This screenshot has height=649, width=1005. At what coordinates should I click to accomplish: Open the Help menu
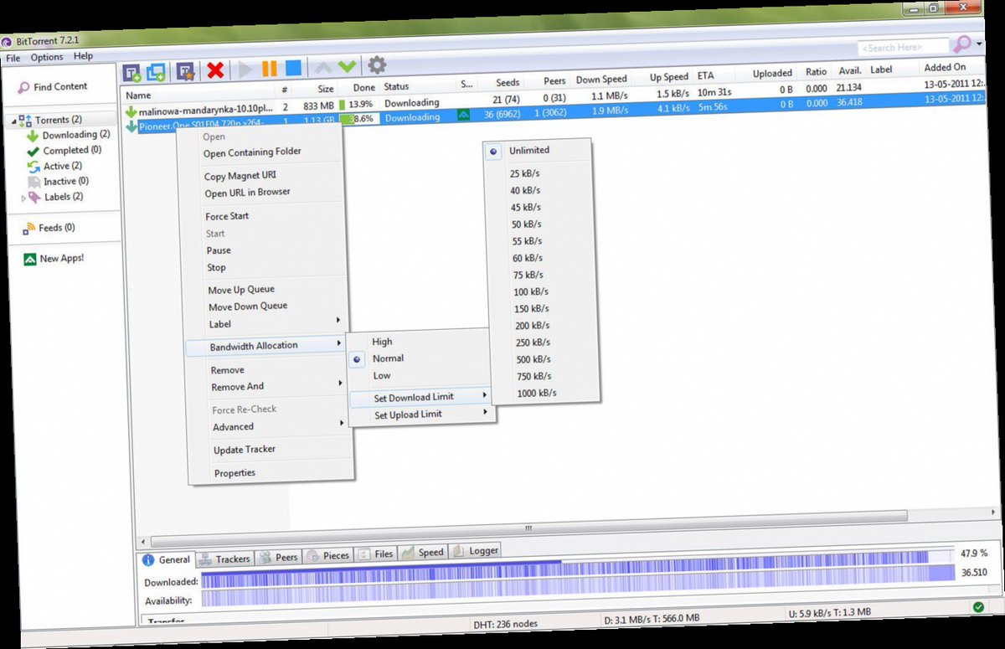point(83,56)
